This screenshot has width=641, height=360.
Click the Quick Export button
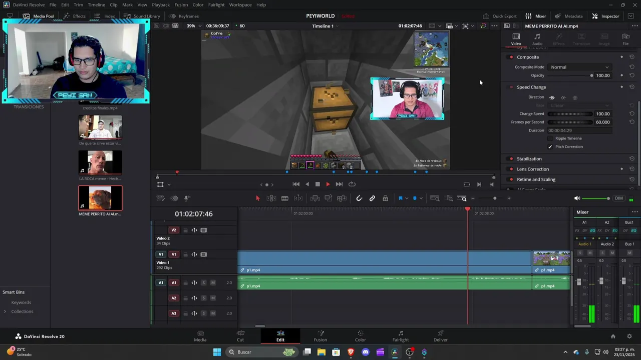pyautogui.click(x=500, y=16)
